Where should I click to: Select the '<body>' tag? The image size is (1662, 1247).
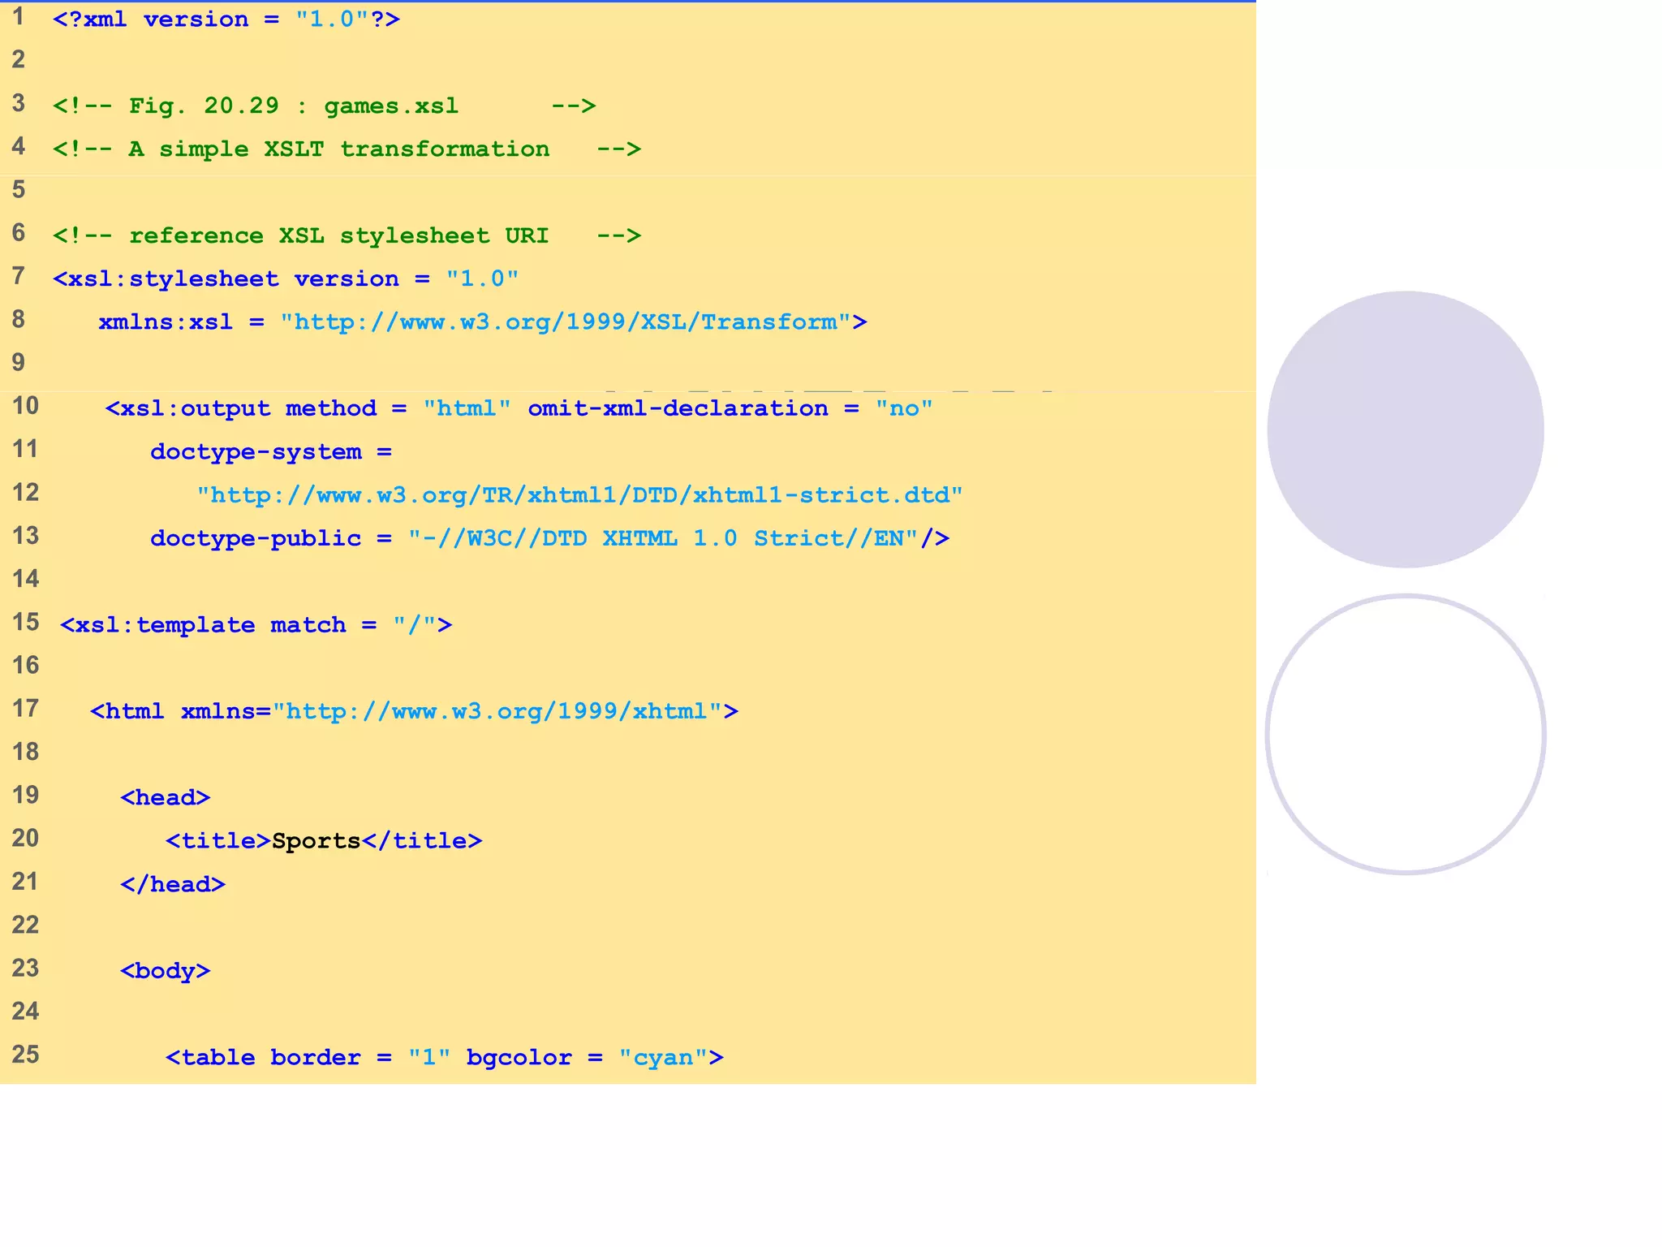tap(166, 972)
